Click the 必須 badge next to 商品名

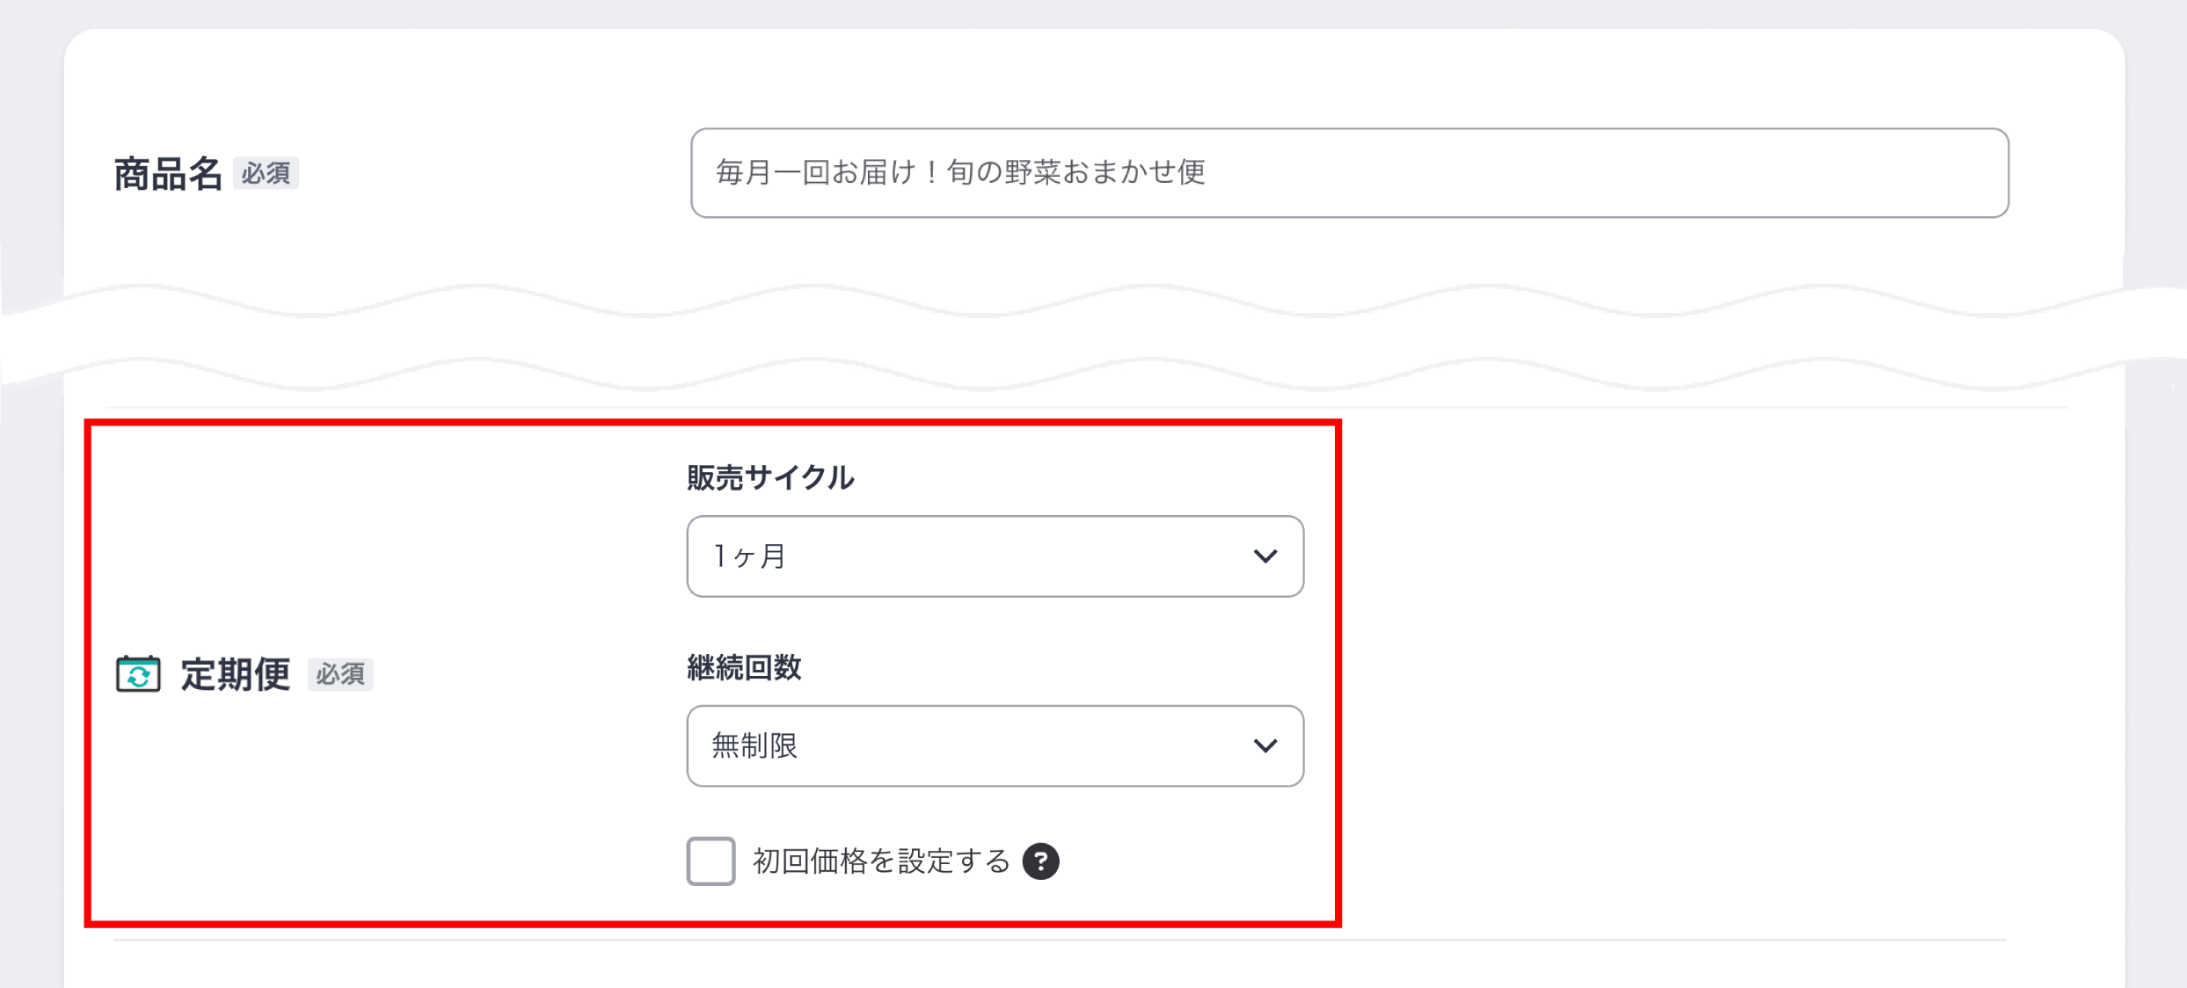click(x=266, y=175)
